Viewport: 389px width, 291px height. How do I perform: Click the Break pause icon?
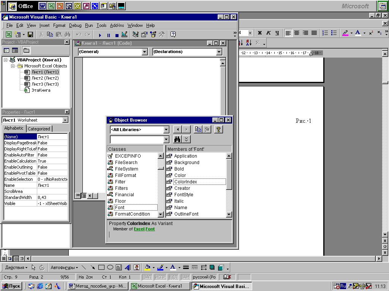[108, 35]
